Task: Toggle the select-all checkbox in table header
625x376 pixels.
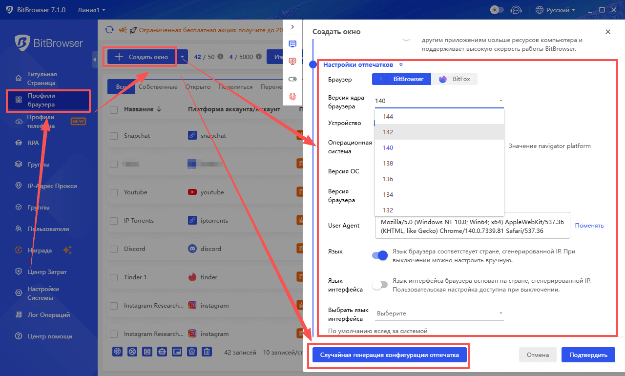Action: tap(114, 109)
